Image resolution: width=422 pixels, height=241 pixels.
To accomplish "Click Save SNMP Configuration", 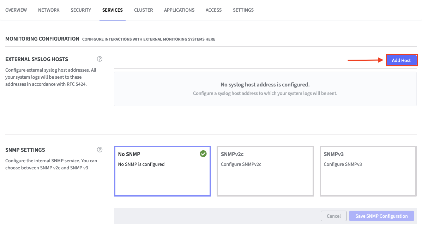I will (381, 216).
